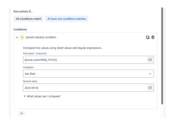Click the compares two values description text
Viewport: 180px width, 132px height.
coord(62,48)
